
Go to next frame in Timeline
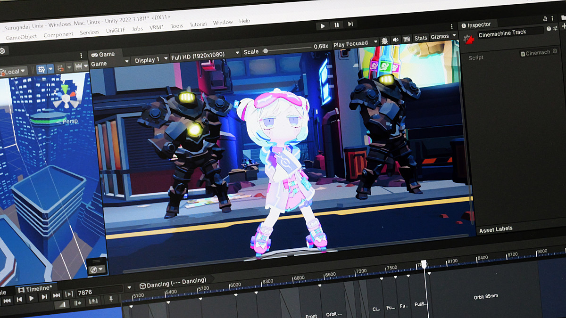[x=44, y=297]
